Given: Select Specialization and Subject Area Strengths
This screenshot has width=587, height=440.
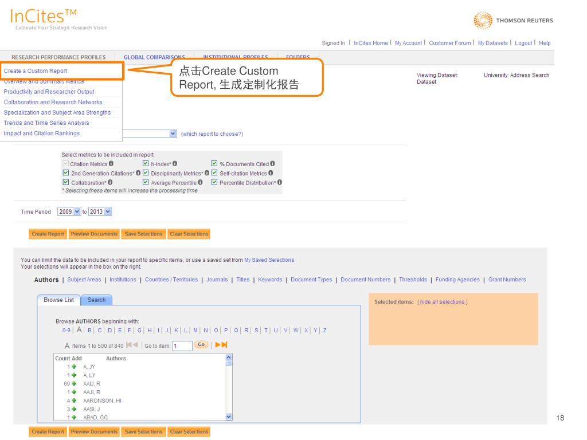Looking at the screenshot, I should point(57,113).
